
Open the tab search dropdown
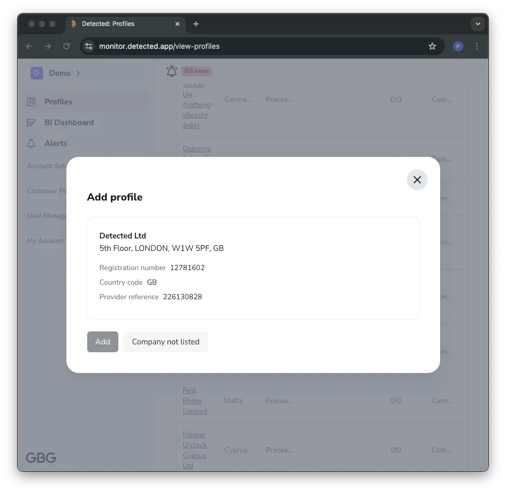477,24
